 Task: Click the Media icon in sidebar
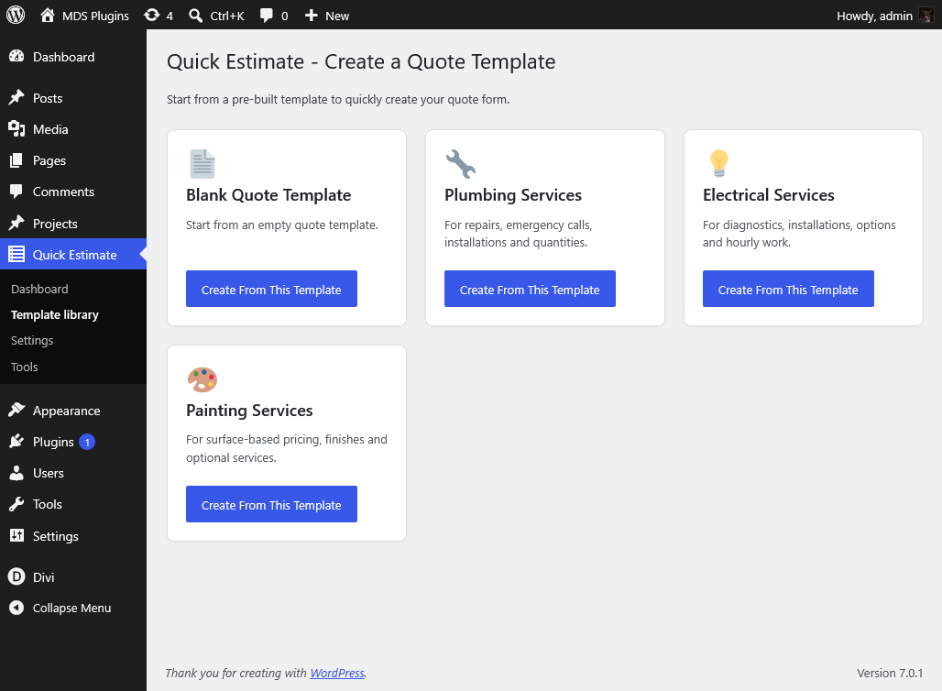pyautogui.click(x=16, y=128)
